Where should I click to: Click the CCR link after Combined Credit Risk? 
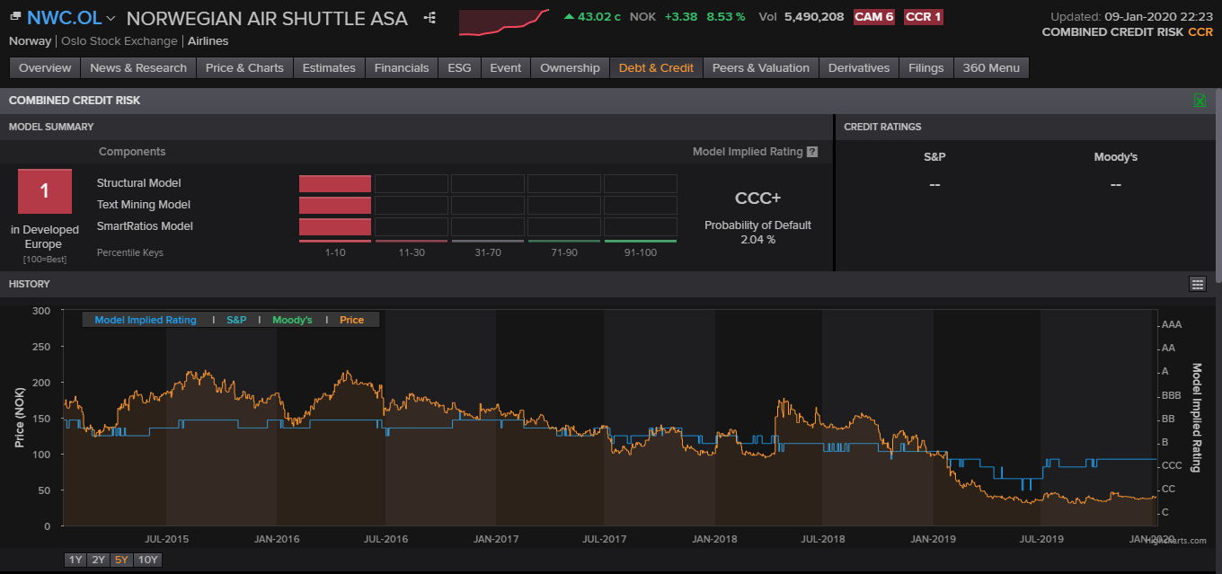point(1200,32)
